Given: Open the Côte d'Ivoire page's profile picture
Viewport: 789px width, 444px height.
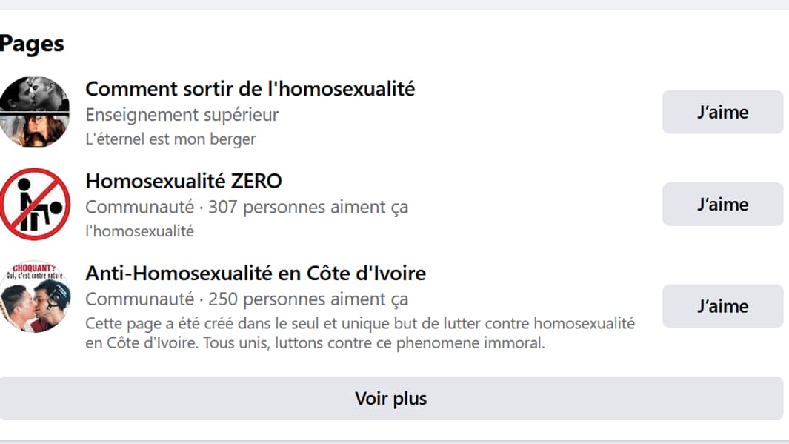Looking at the screenshot, I should point(35,296).
